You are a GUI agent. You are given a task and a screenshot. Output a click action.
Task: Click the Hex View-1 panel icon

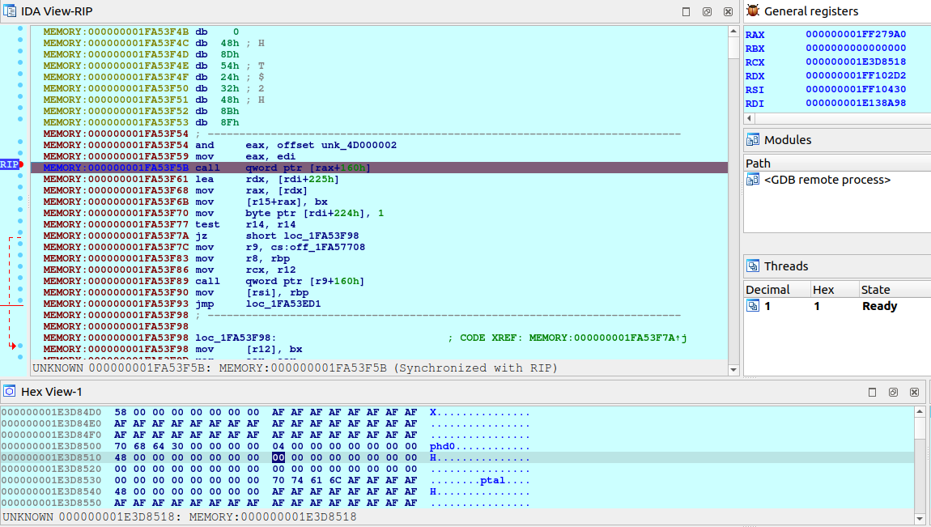10,392
